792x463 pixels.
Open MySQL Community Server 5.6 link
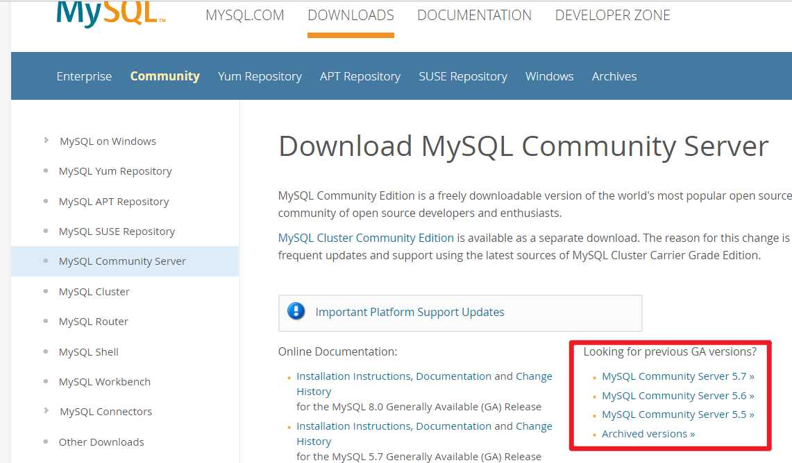(x=678, y=395)
